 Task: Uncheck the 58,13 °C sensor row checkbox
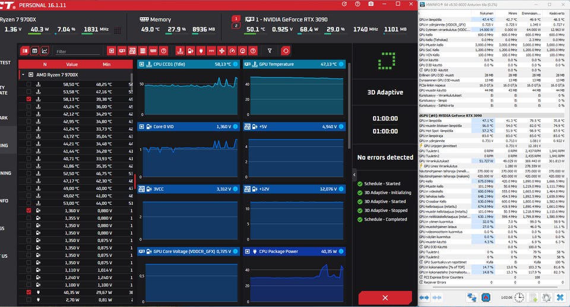28,99
